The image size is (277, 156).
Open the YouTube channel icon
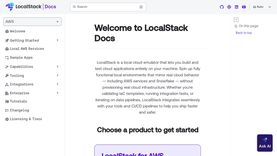tap(244, 7)
